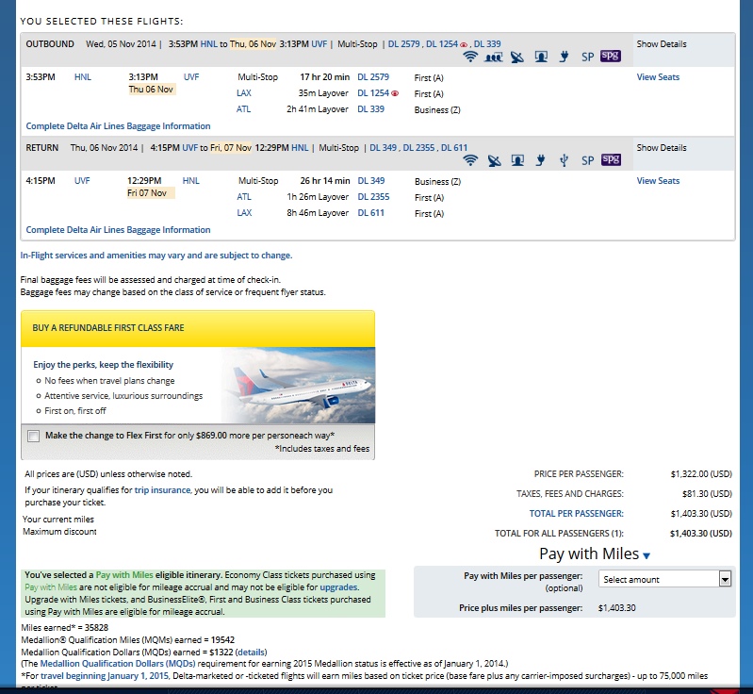View Seats for the outbound flight
Image resolution: width=753 pixels, height=694 pixels.
click(x=658, y=77)
